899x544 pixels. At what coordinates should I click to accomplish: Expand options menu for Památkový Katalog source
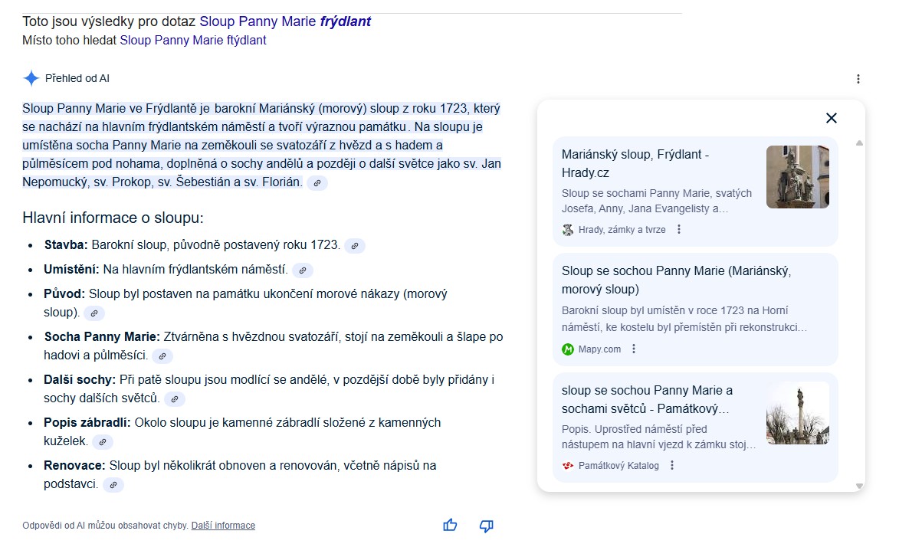coord(671,466)
